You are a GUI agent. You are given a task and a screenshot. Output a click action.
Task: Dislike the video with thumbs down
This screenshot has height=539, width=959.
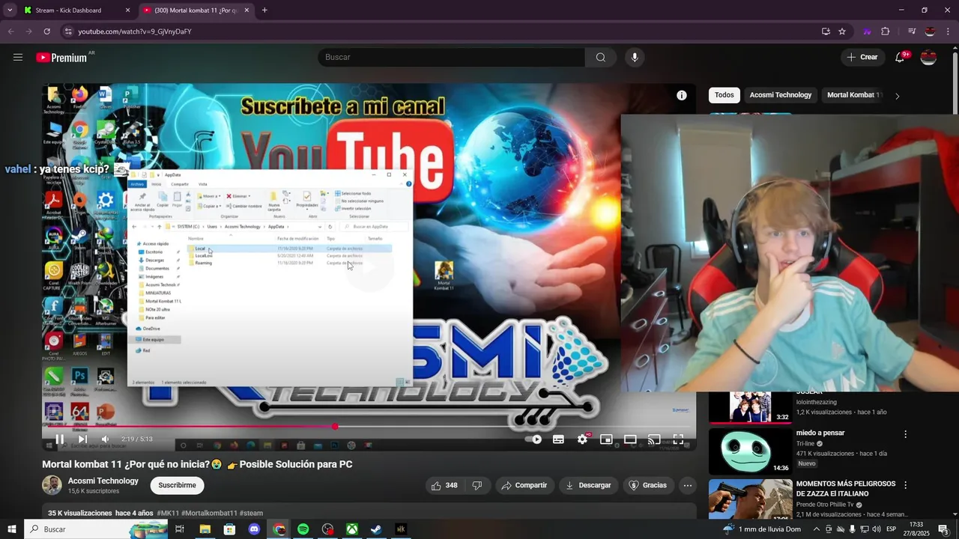click(x=477, y=485)
